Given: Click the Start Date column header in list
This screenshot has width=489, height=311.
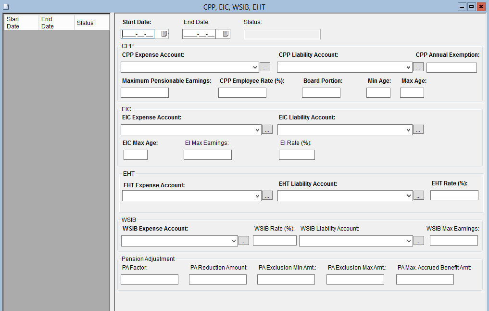Looking at the screenshot, I should (x=21, y=23).
